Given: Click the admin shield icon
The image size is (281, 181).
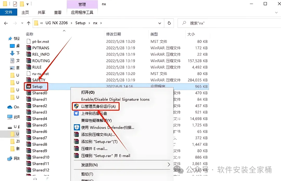Looking at the screenshot, I should coord(76,106).
